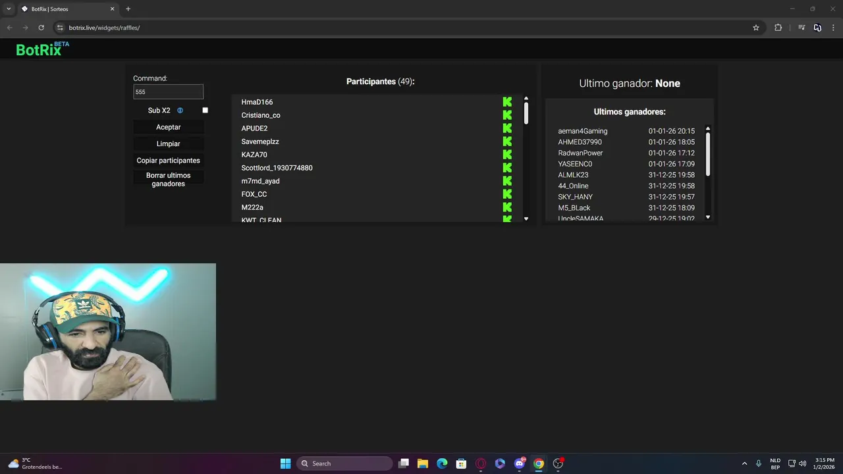Click the Kick icon beside Cristiano_co
843x474 pixels.
tap(507, 115)
